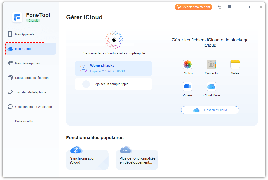268x180 pixels.
Task: Open the iCloud Drive icon
Action: [211, 87]
